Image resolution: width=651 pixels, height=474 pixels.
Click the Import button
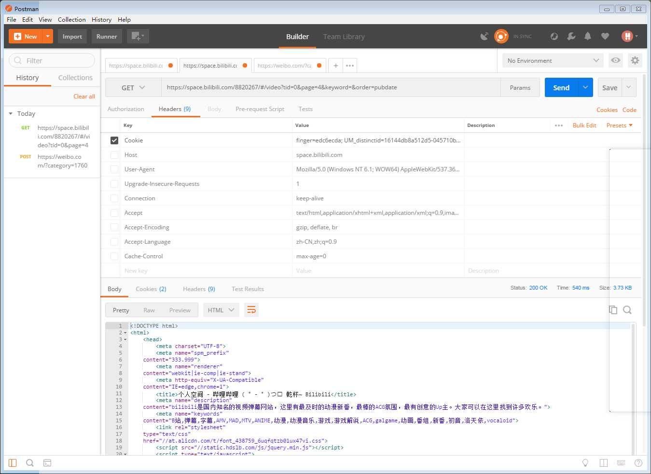click(x=72, y=36)
